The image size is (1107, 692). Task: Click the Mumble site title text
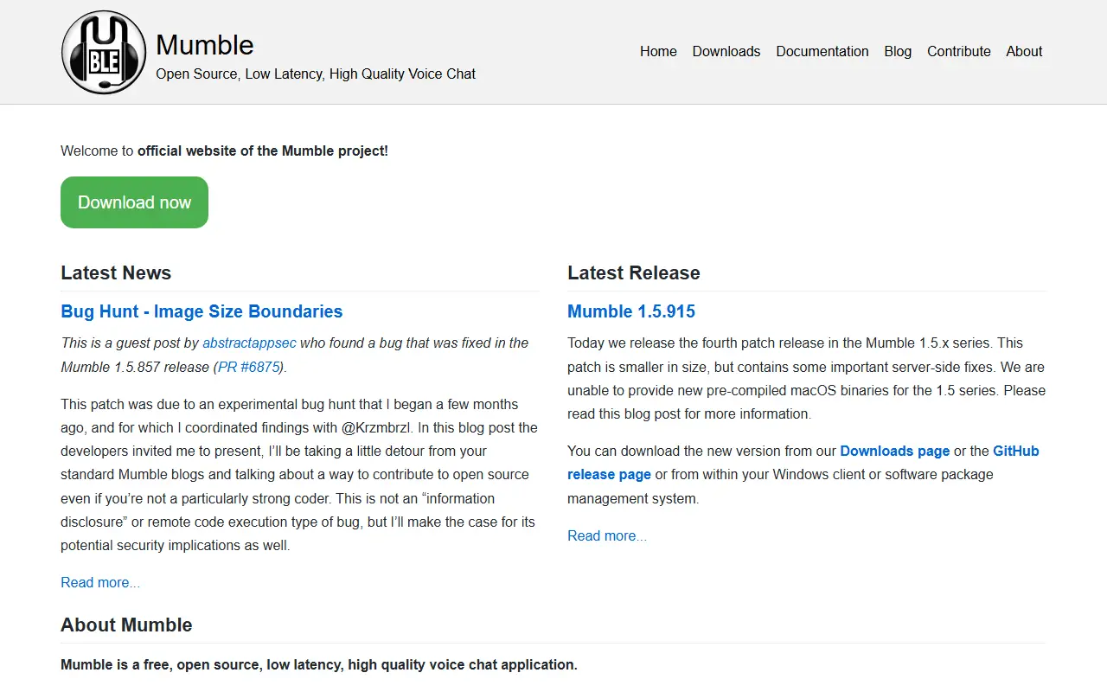click(205, 45)
